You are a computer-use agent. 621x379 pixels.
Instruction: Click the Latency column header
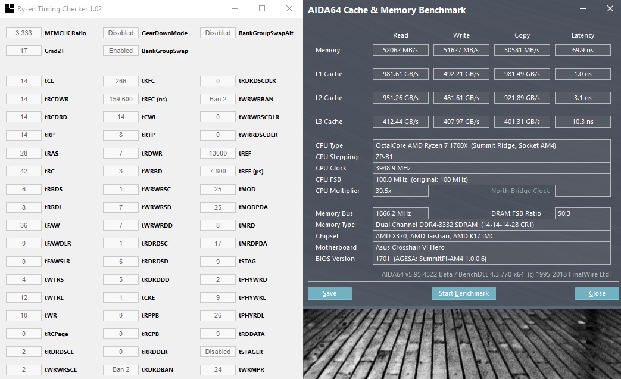point(582,35)
